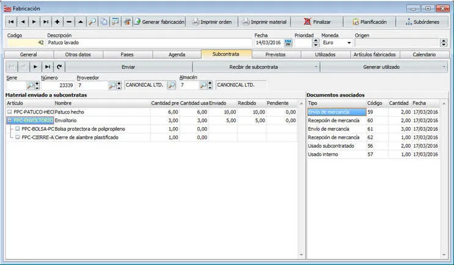Toggle checkbox for FPC-BOLSA-PC row
The width and height of the screenshot is (454, 265).
pos(18,128)
